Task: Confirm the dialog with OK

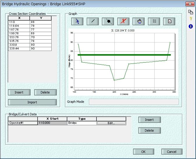Action: (143, 152)
